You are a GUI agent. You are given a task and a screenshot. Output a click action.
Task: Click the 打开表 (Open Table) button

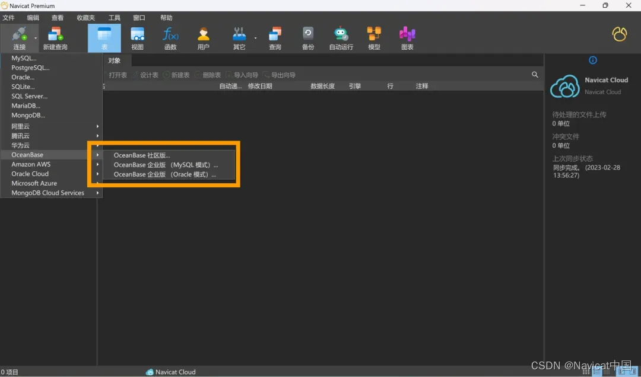[x=114, y=75]
